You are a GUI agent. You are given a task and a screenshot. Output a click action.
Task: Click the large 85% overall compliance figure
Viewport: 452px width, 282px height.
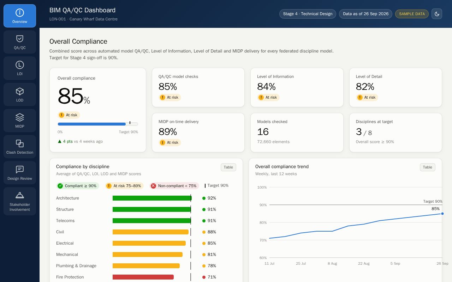pyautogui.click(x=74, y=96)
